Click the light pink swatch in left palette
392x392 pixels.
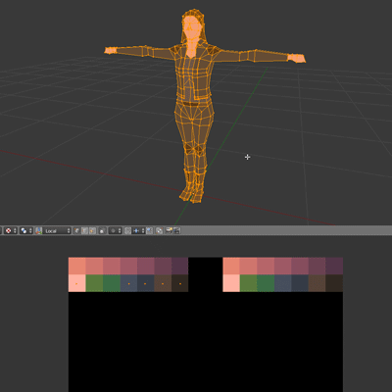pos(76,283)
